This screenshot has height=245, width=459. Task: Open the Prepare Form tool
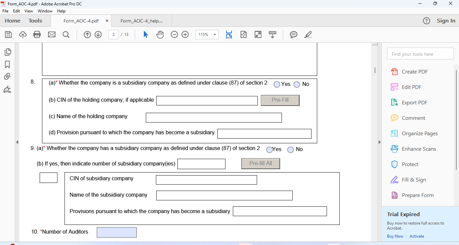click(x=417, y=195)
